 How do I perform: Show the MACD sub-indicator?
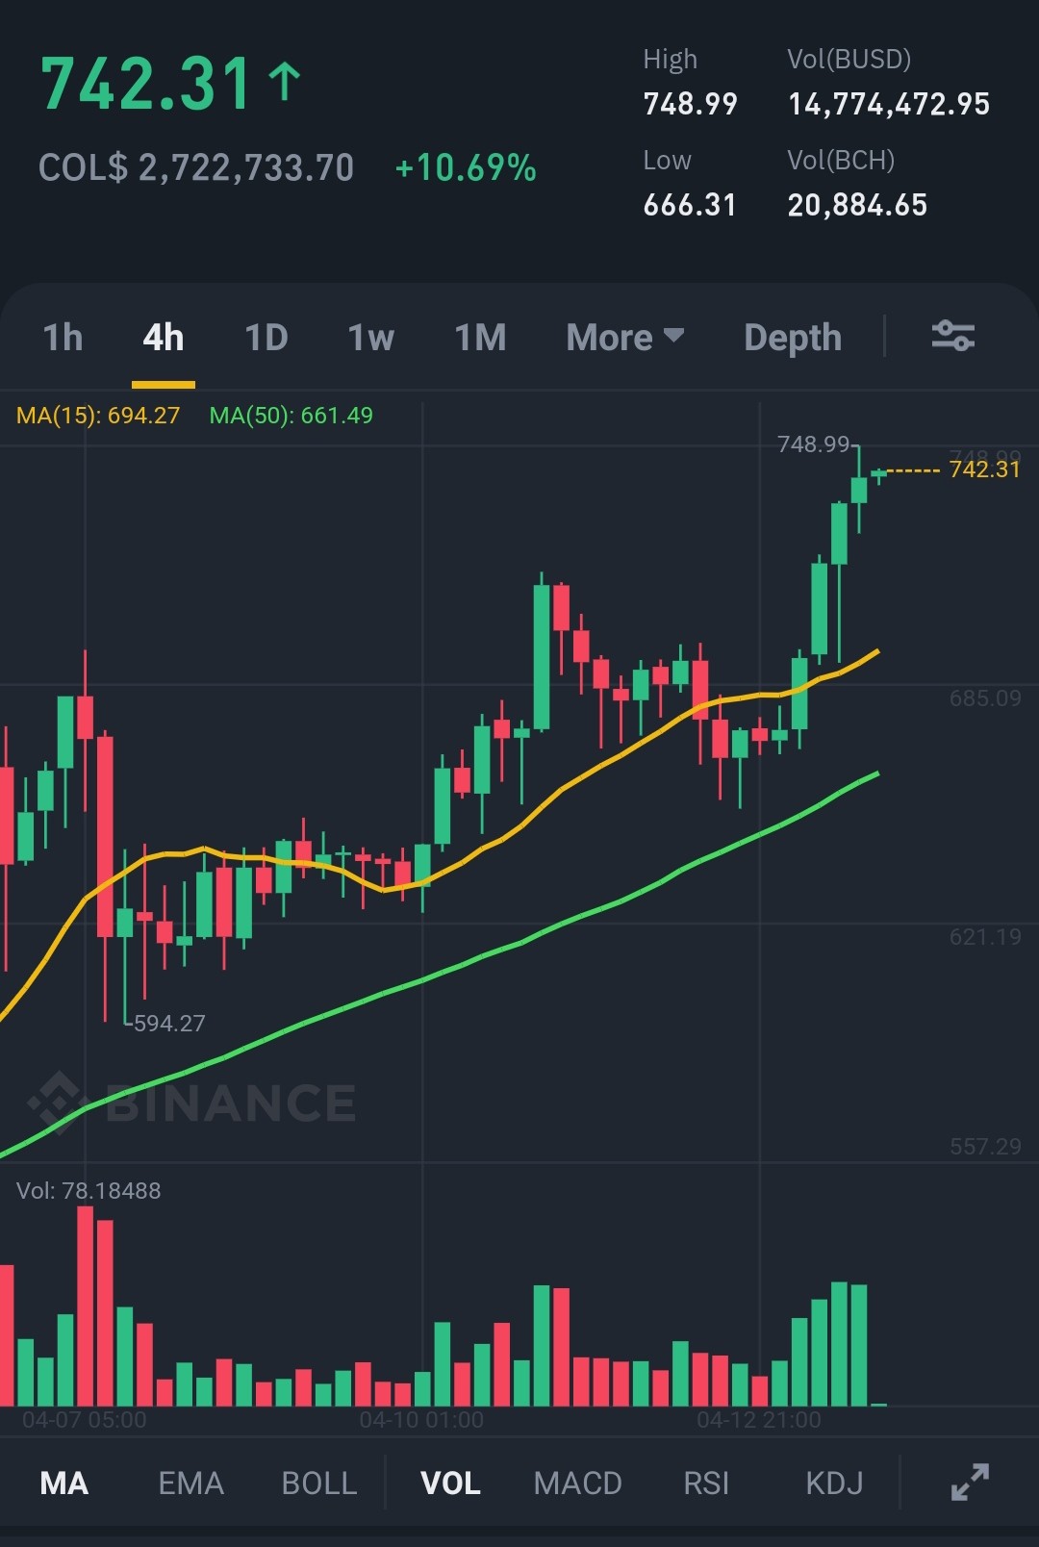(x=578, y=1483)
